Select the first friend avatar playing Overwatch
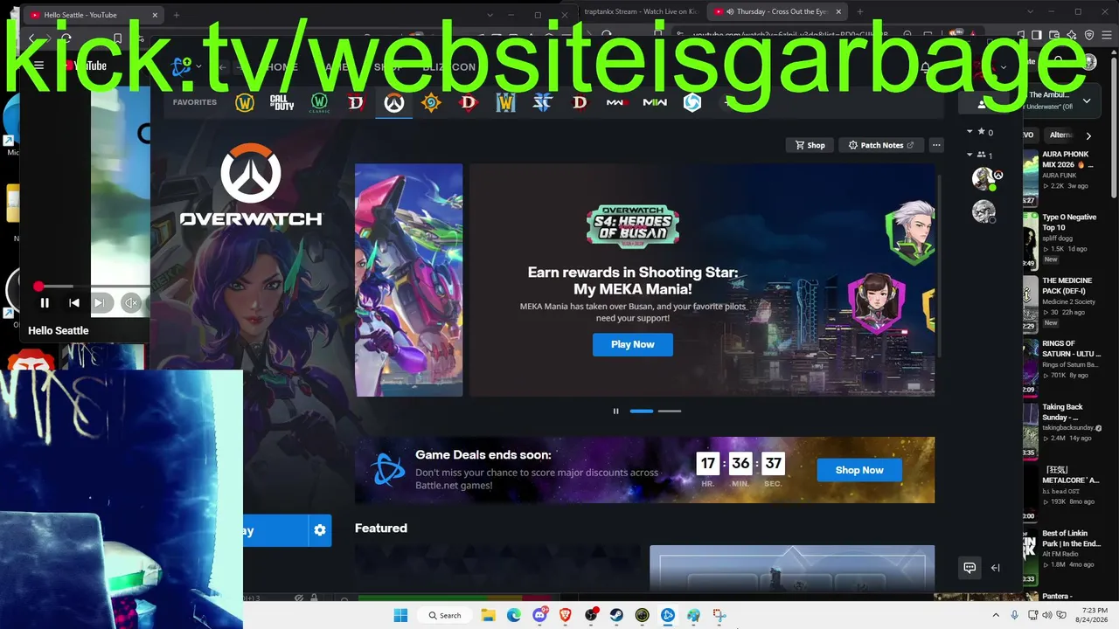Image resolution: width=1119 pixels, height=629 pixels. (x=984, y=178)
